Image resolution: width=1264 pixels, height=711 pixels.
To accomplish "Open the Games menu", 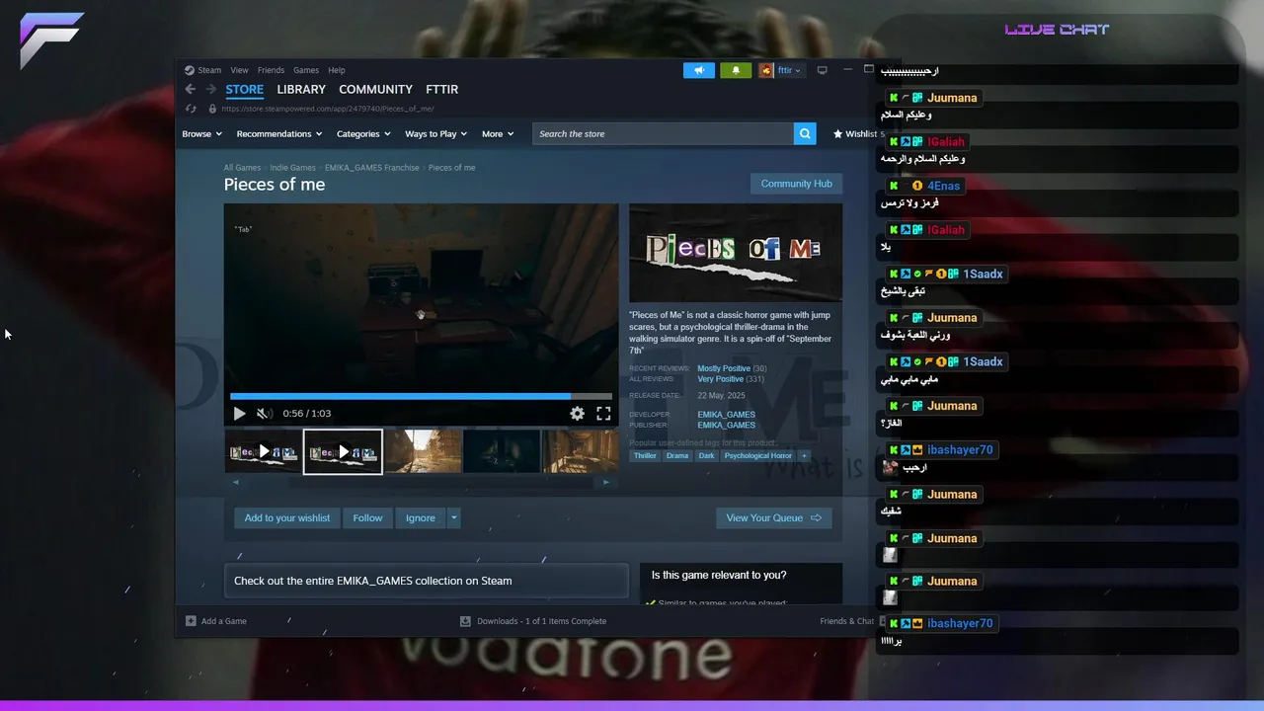I will coord(306,70).
